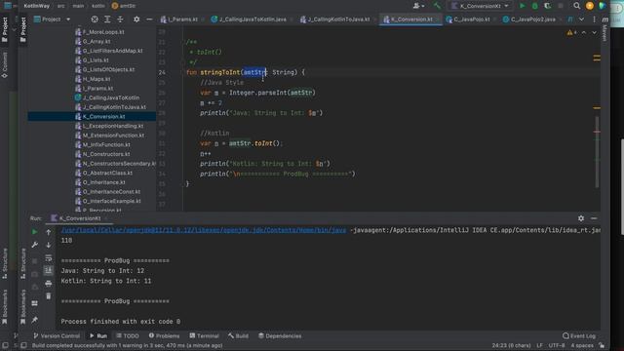Click the orange update notification icon
The image size is (624, 351).
(x=590, y=6)
